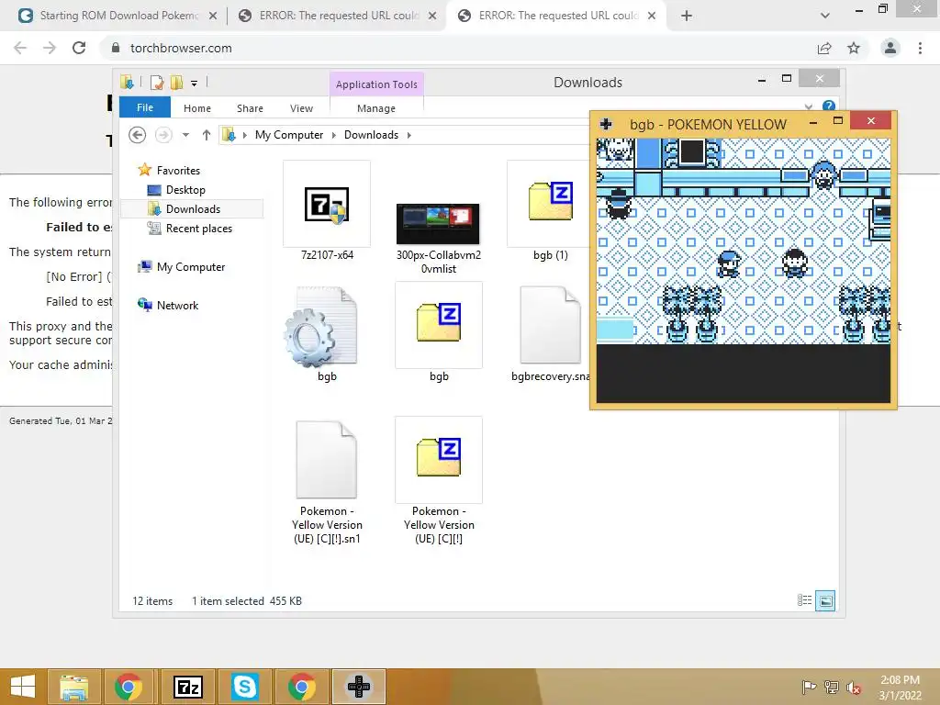Click the browser back arrow

pos(20,48)
